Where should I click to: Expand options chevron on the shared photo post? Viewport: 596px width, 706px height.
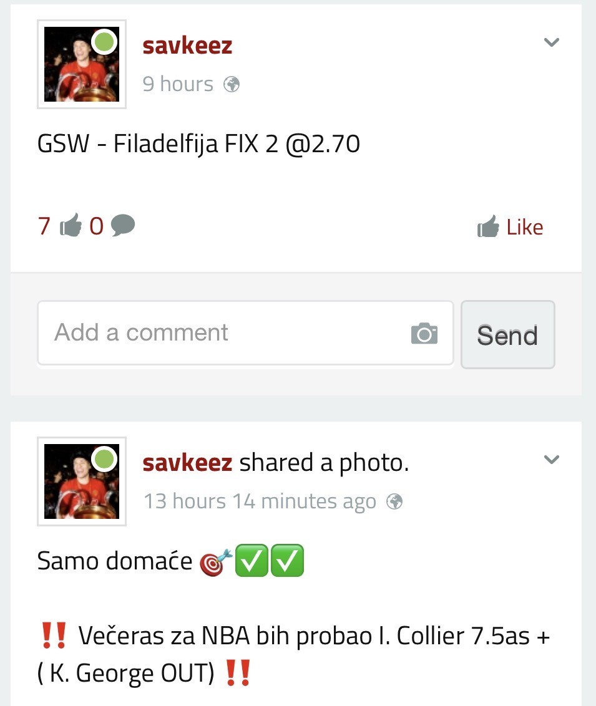[x=552, y=460]
